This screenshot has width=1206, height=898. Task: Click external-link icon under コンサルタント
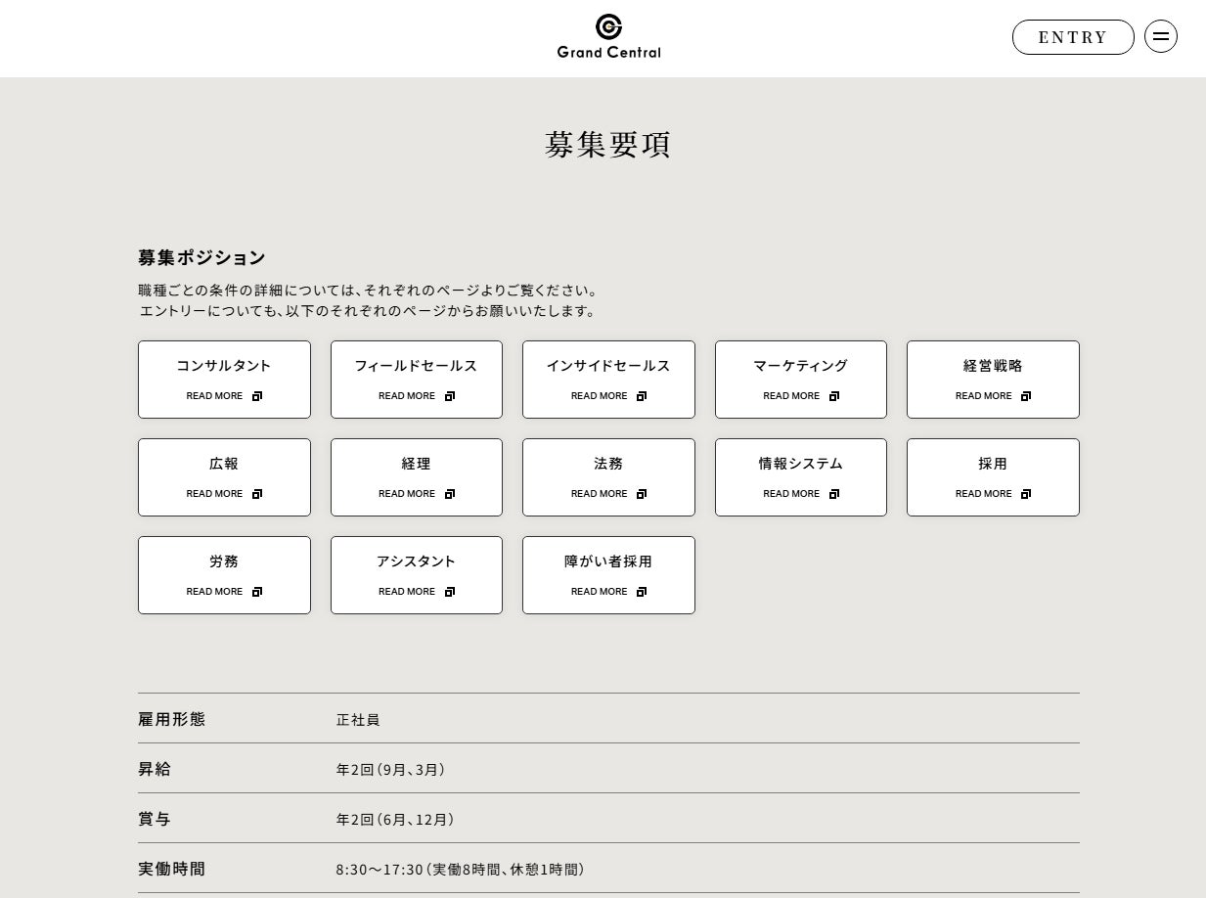point(257,396)
